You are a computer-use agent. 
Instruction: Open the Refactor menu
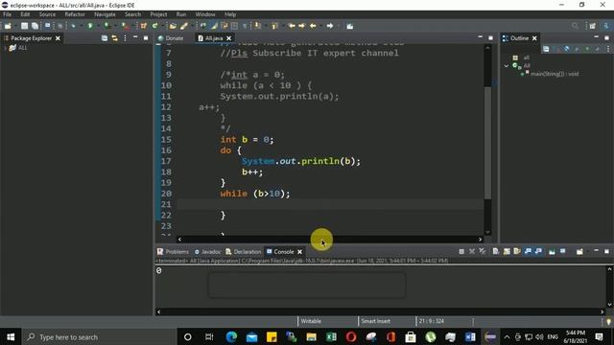75,14
